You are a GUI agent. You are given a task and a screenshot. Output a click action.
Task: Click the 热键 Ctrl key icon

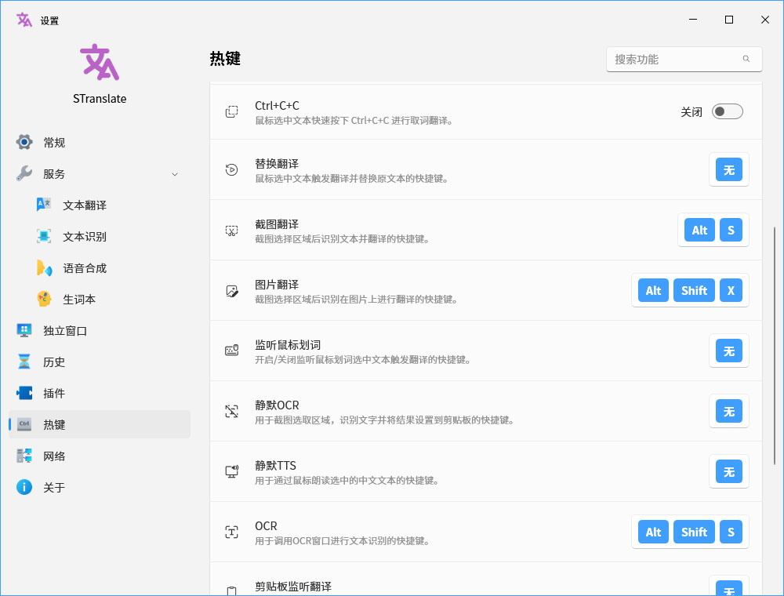pyautogui.click(x=24, y=424)
